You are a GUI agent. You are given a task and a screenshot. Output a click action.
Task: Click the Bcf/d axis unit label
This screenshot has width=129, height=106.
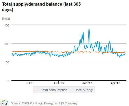(x=6, y=19)
